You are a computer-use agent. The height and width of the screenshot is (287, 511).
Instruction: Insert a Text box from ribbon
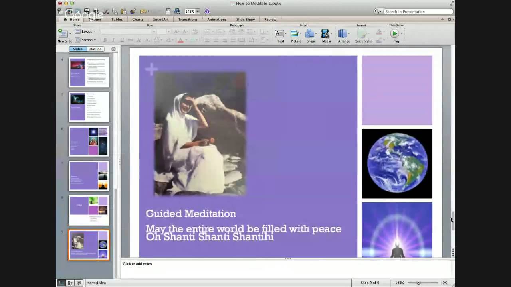279,34
